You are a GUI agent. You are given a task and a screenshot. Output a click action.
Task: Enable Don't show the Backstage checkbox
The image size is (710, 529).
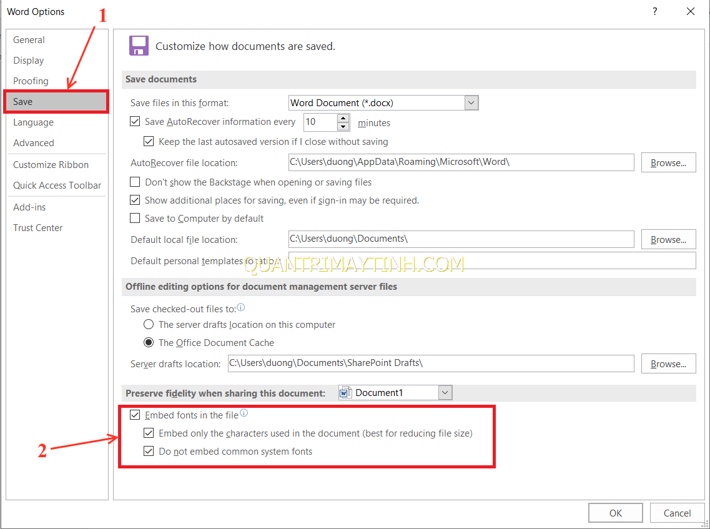click(x=135, y=182)
